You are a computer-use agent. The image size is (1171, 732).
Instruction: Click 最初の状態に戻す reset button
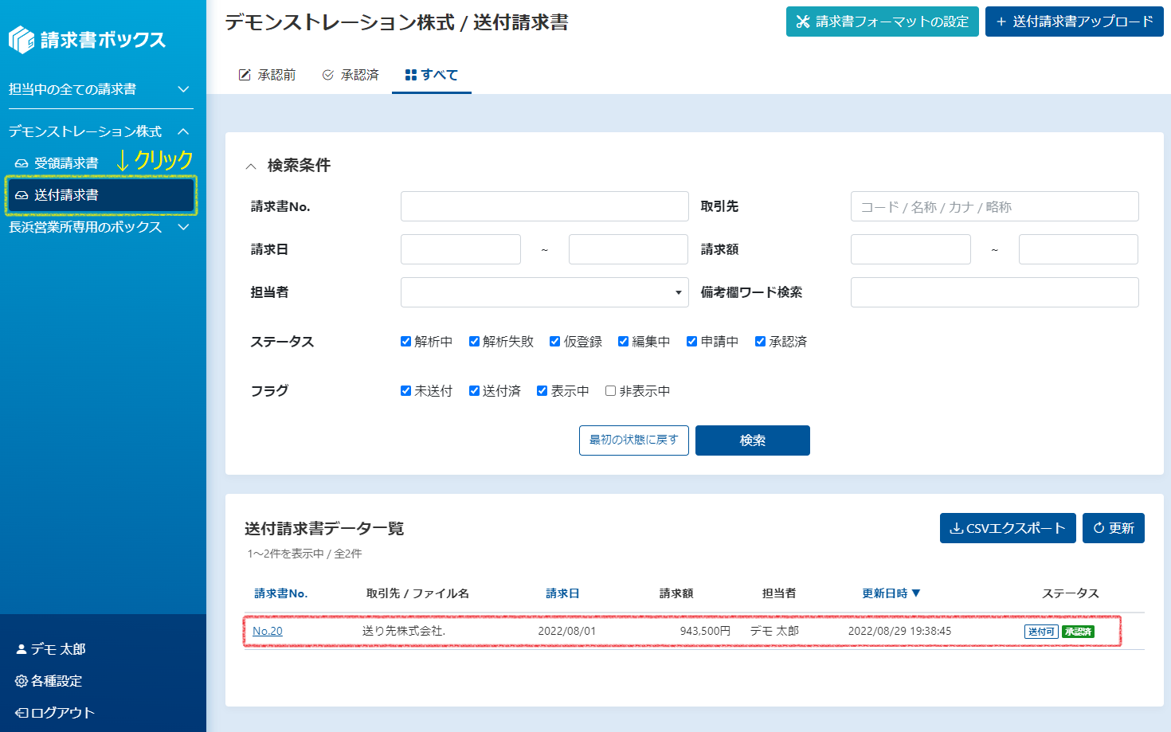tap(634, 440)
